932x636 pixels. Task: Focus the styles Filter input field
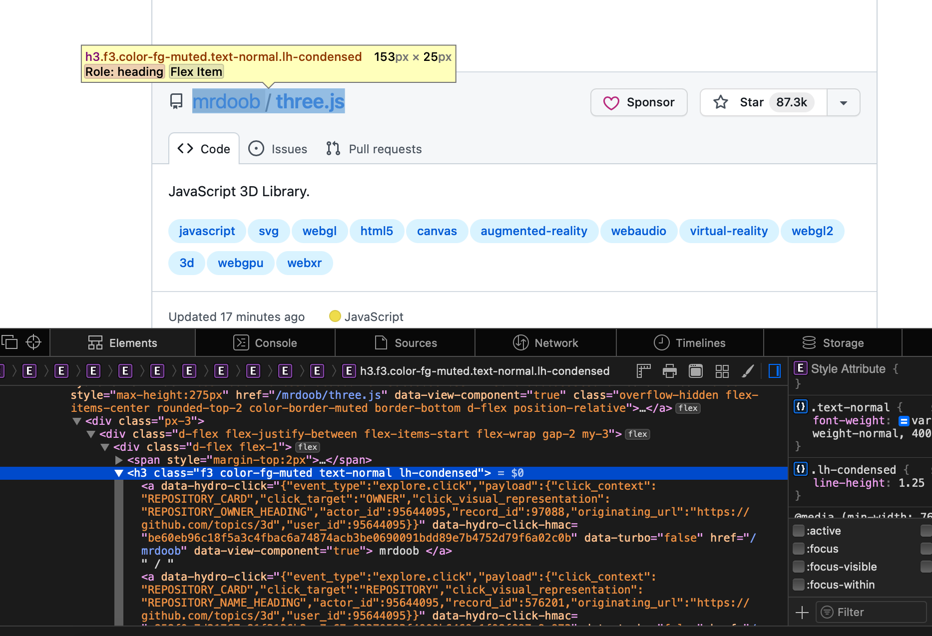click(871, 612)
